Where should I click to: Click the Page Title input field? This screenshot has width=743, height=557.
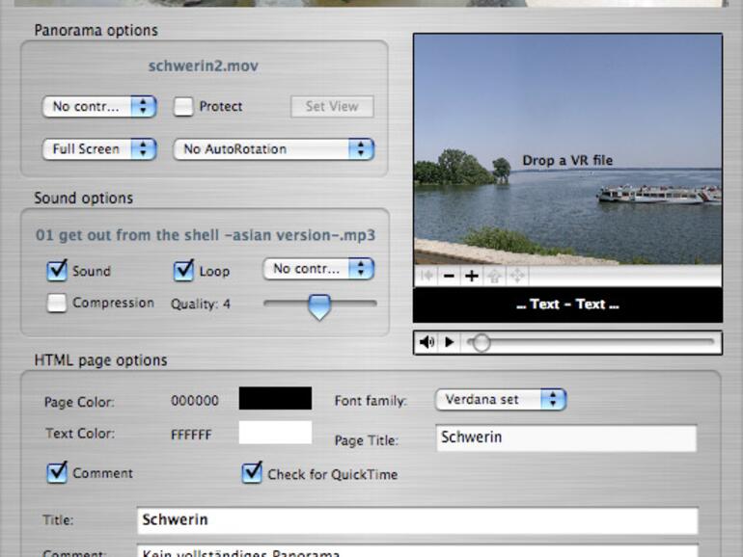pyautogui.click(x=566, y=438)
